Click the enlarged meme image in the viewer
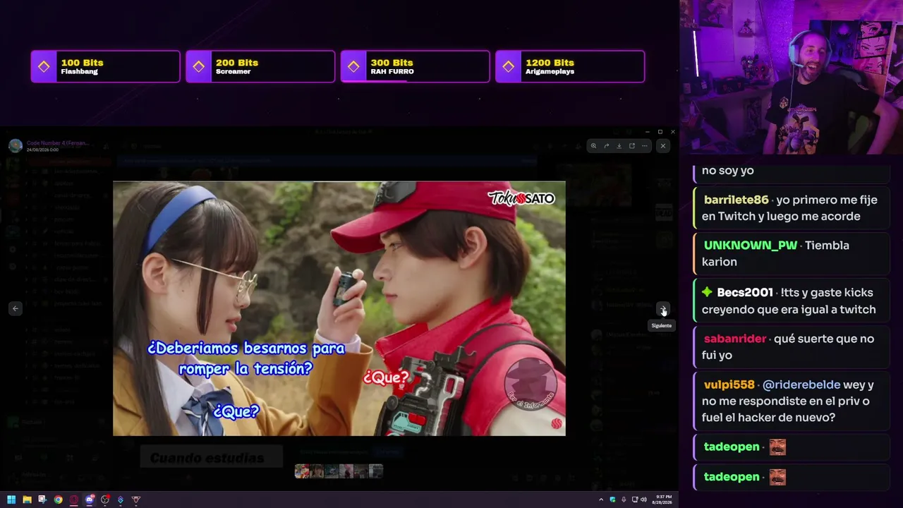The width and height of the screenshot is (903, 508). tap(339, 308)
